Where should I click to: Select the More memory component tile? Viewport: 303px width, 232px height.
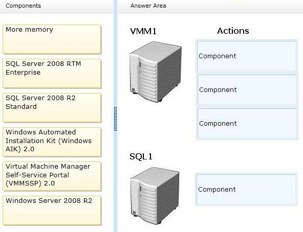[x=52, y=39]
